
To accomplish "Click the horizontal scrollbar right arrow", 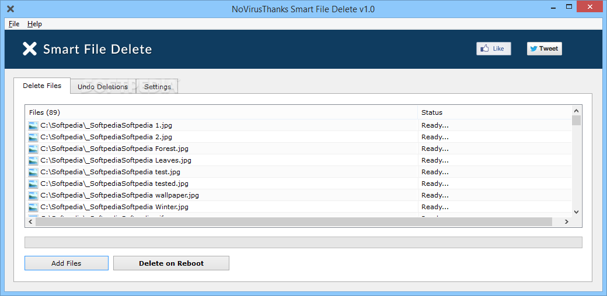I will click(x=566, y=222).
